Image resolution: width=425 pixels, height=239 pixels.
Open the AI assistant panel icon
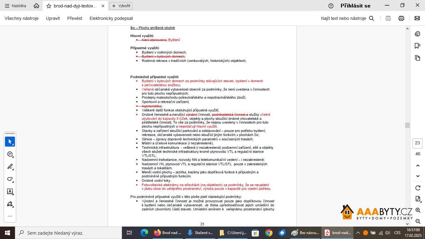418,34
